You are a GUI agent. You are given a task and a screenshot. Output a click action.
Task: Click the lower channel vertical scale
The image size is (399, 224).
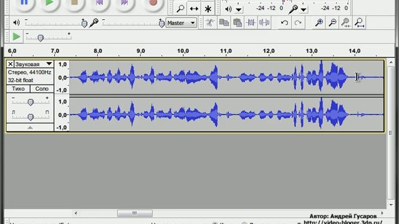(62, 114)
